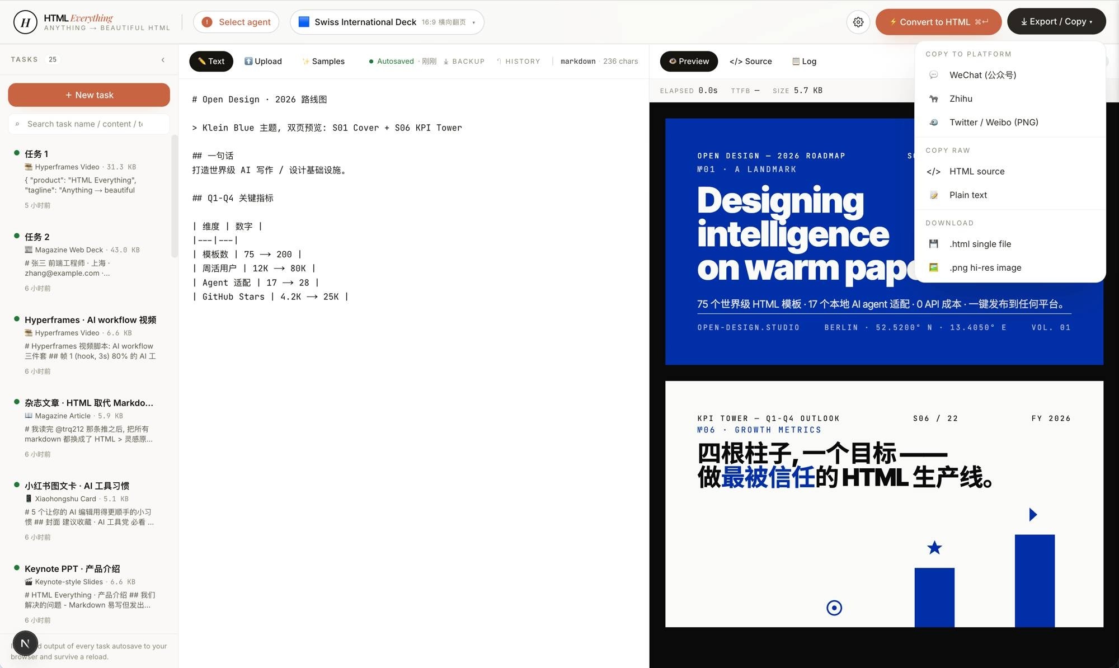Click the New task button
The image size is (1119, 668).
89,95
